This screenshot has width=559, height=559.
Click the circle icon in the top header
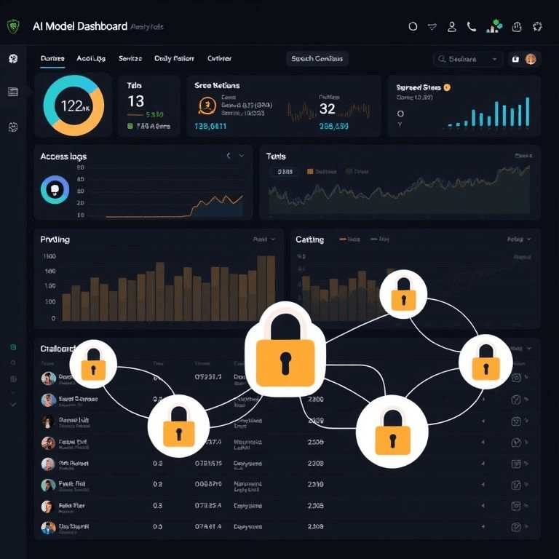(x=413, y=26)
